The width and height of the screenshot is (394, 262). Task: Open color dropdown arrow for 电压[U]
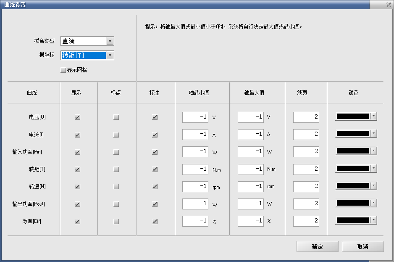[373, 116]
